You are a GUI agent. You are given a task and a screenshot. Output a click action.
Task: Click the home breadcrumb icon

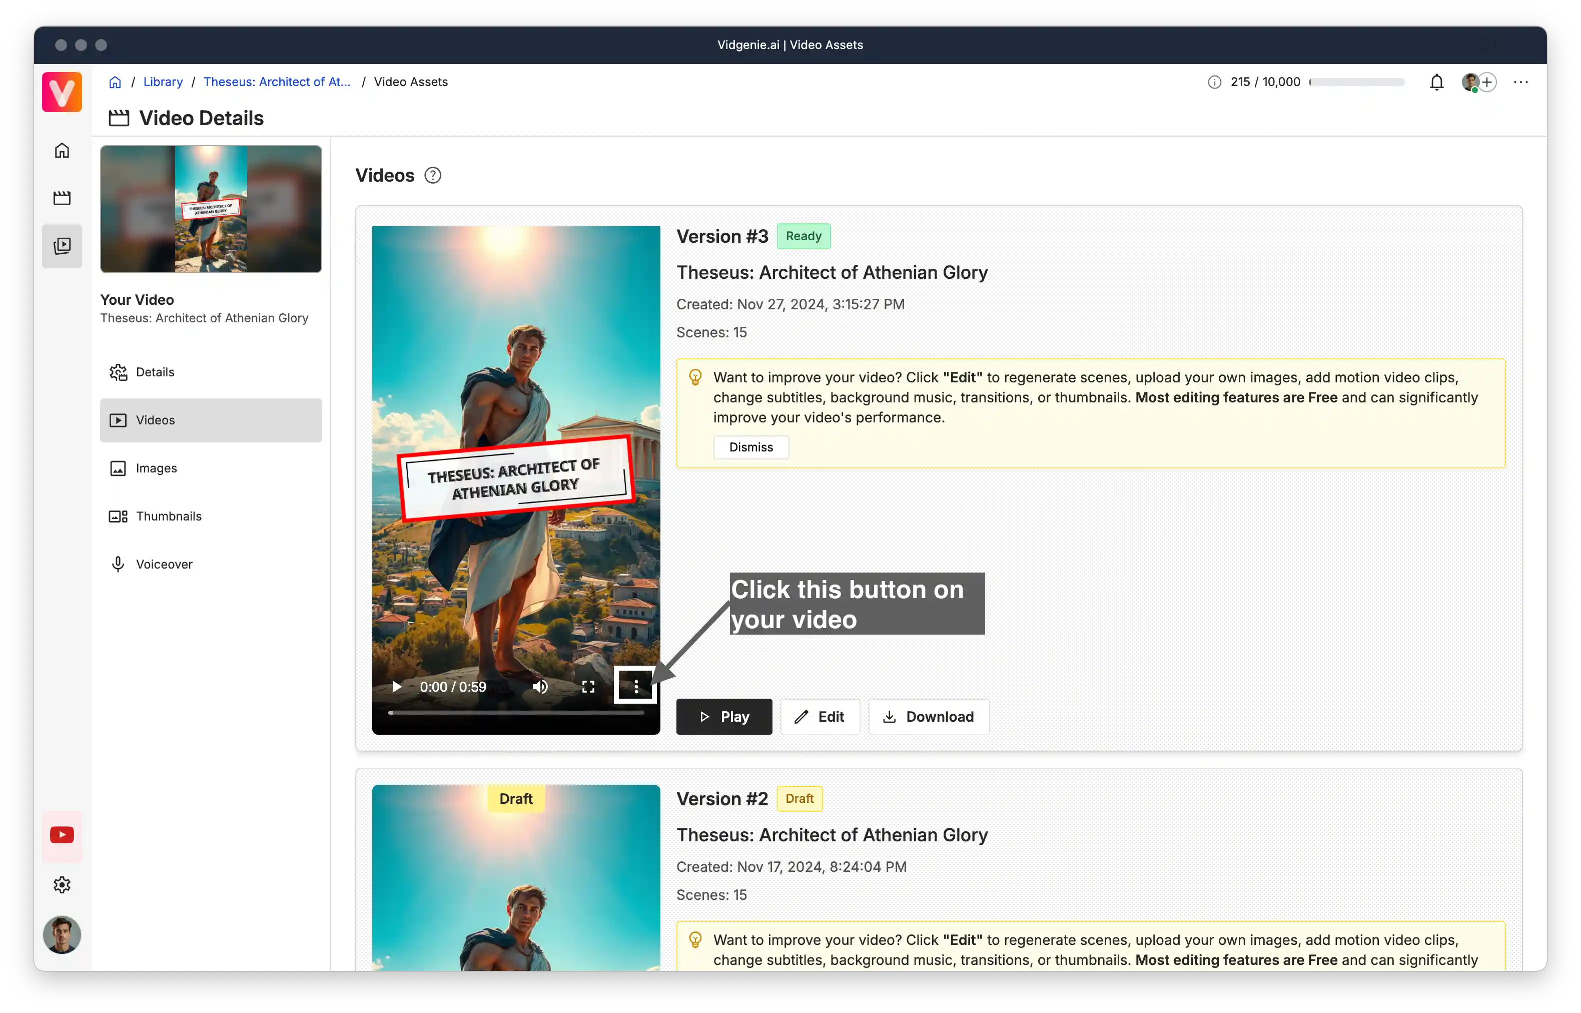click(x=115, y=82)
